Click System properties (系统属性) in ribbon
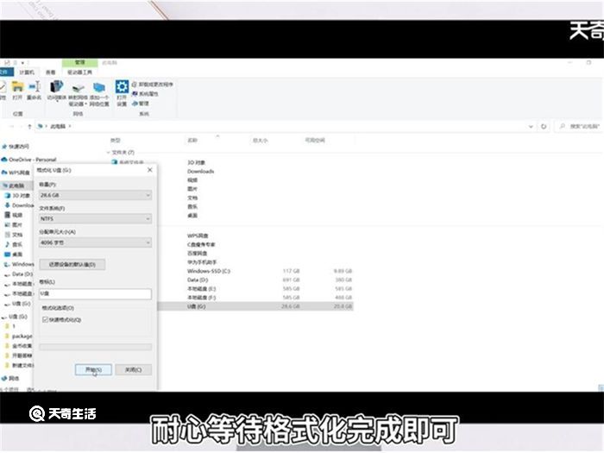 [145, 93]
